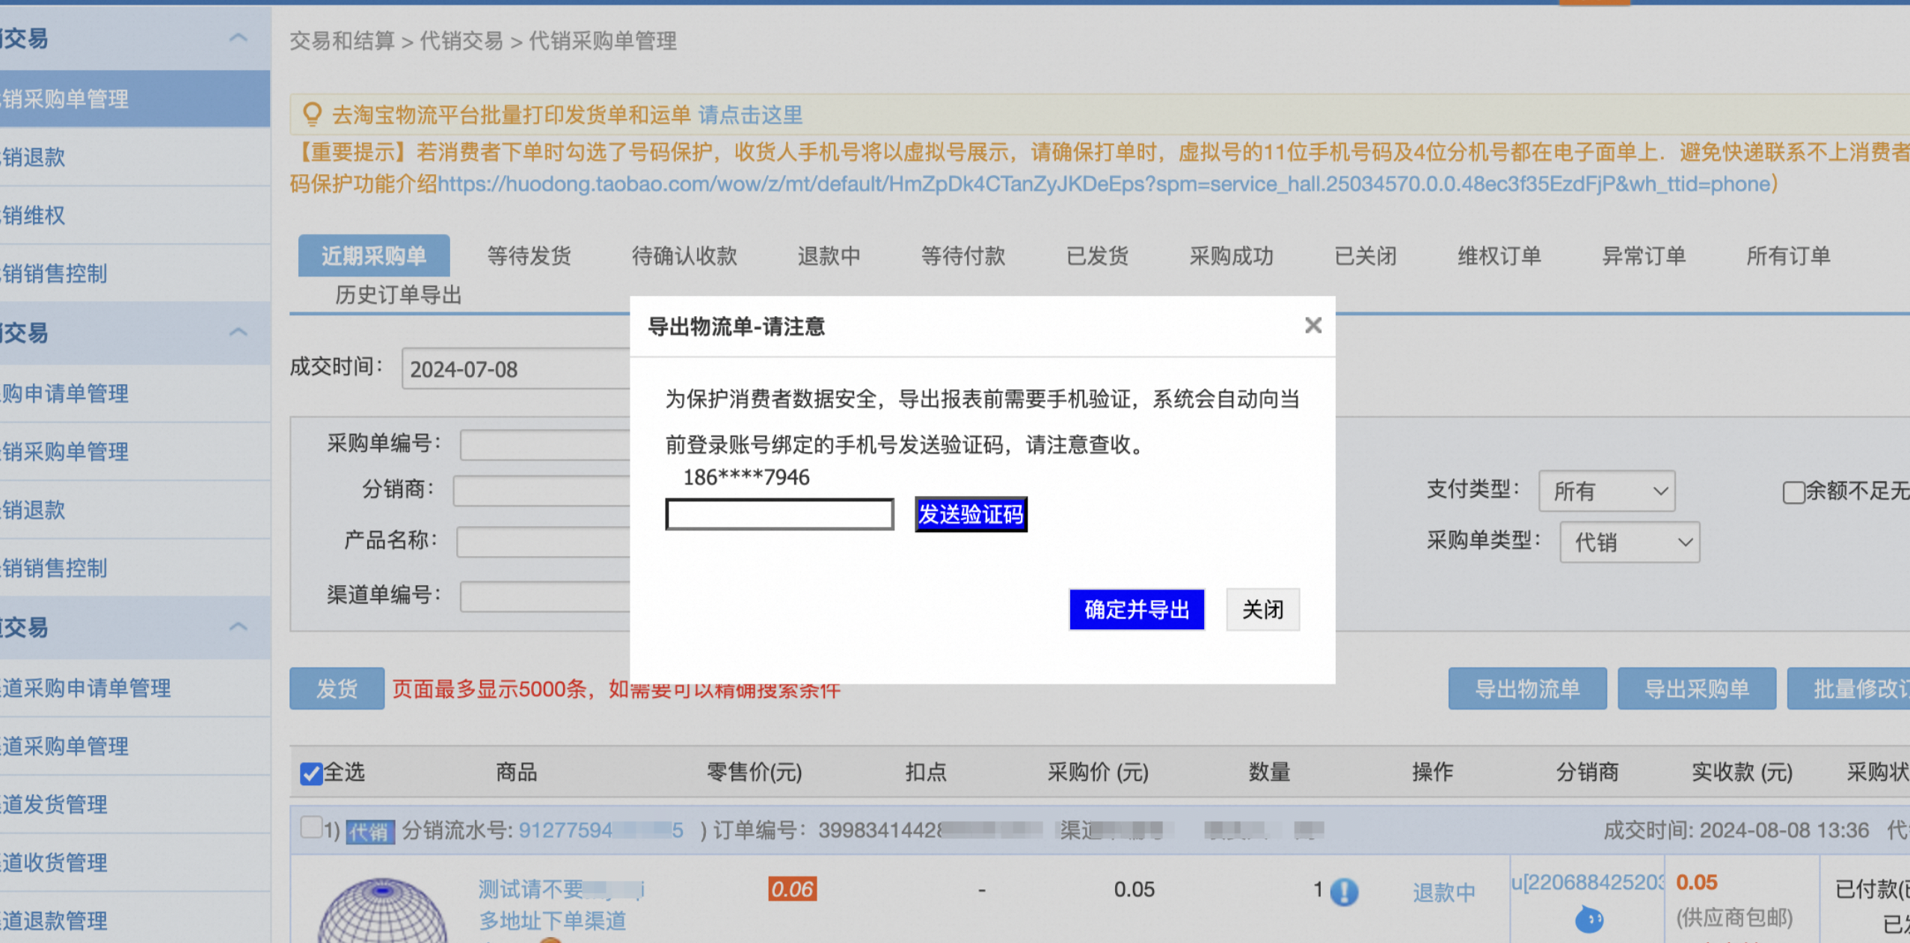
Task: Send the verification code (发送验证码)
Action: 971,514
